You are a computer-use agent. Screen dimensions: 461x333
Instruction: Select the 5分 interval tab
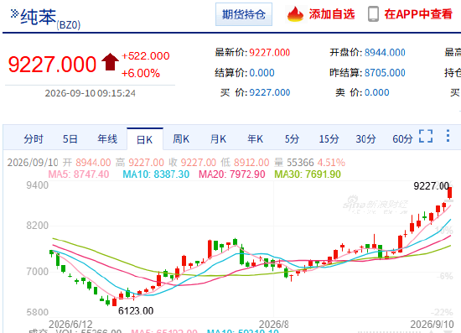coord(292,139)
